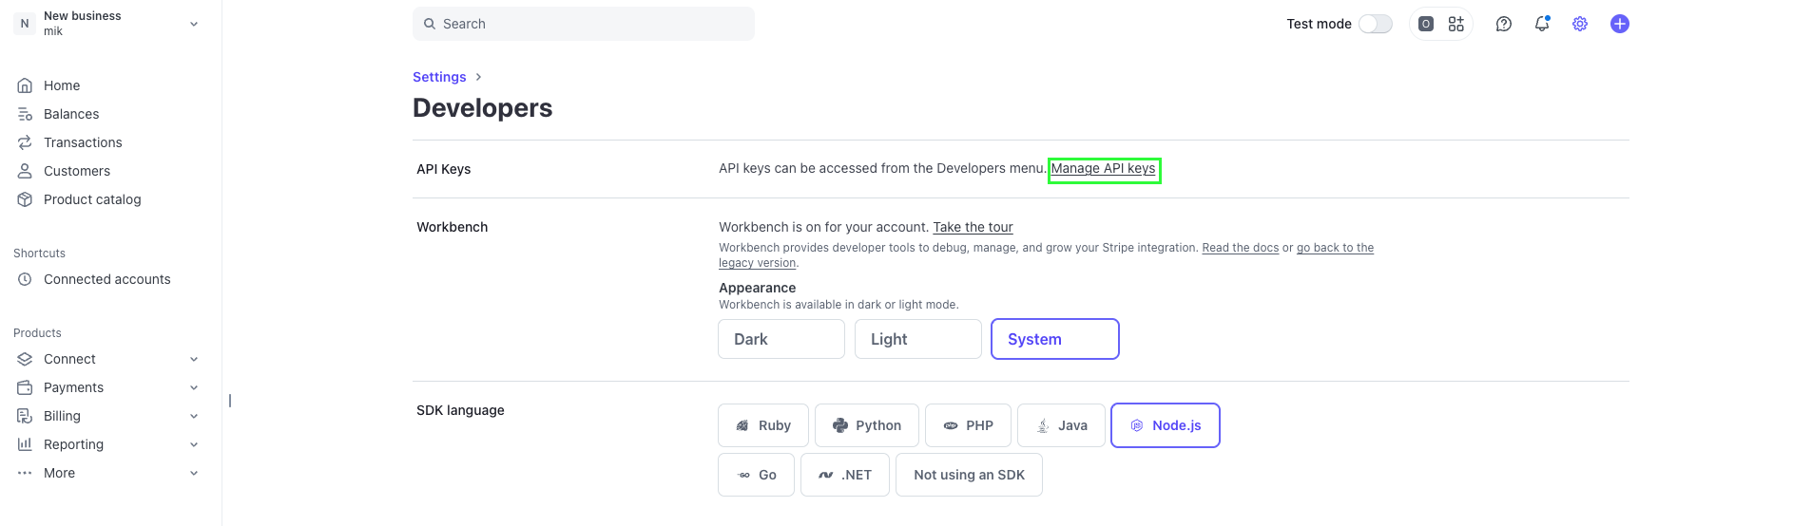Image resolution: width=1812 pixels, height=526 pixels.
Task: Click the settings gear icon
Action: pyautogui.click(x=1579, y=24)
